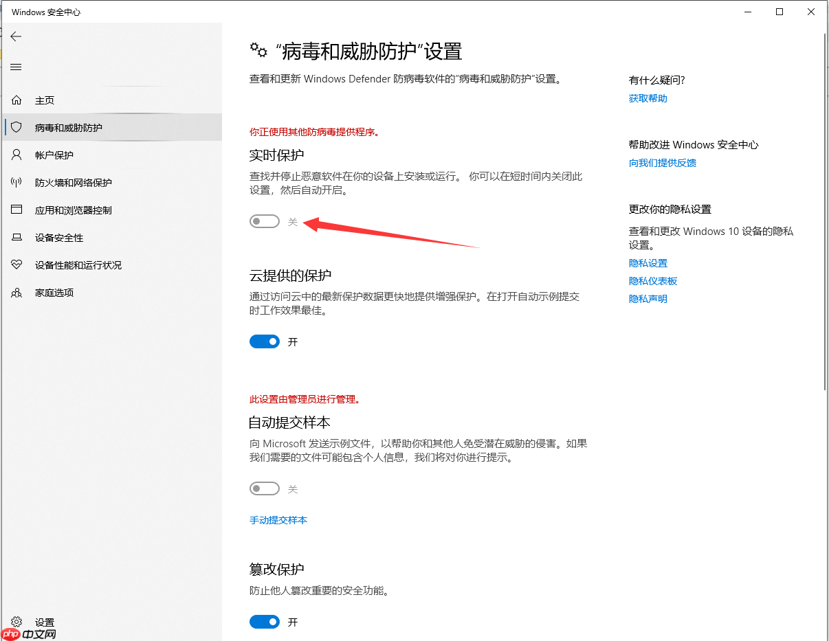The image size is (829, 641).
Task: Select the 病毒和威胁防护 shield icon
Action: (16, 127)
